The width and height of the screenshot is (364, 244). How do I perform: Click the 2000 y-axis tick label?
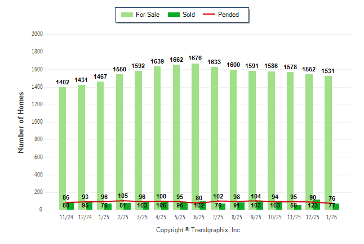click(x=37, y=34)
